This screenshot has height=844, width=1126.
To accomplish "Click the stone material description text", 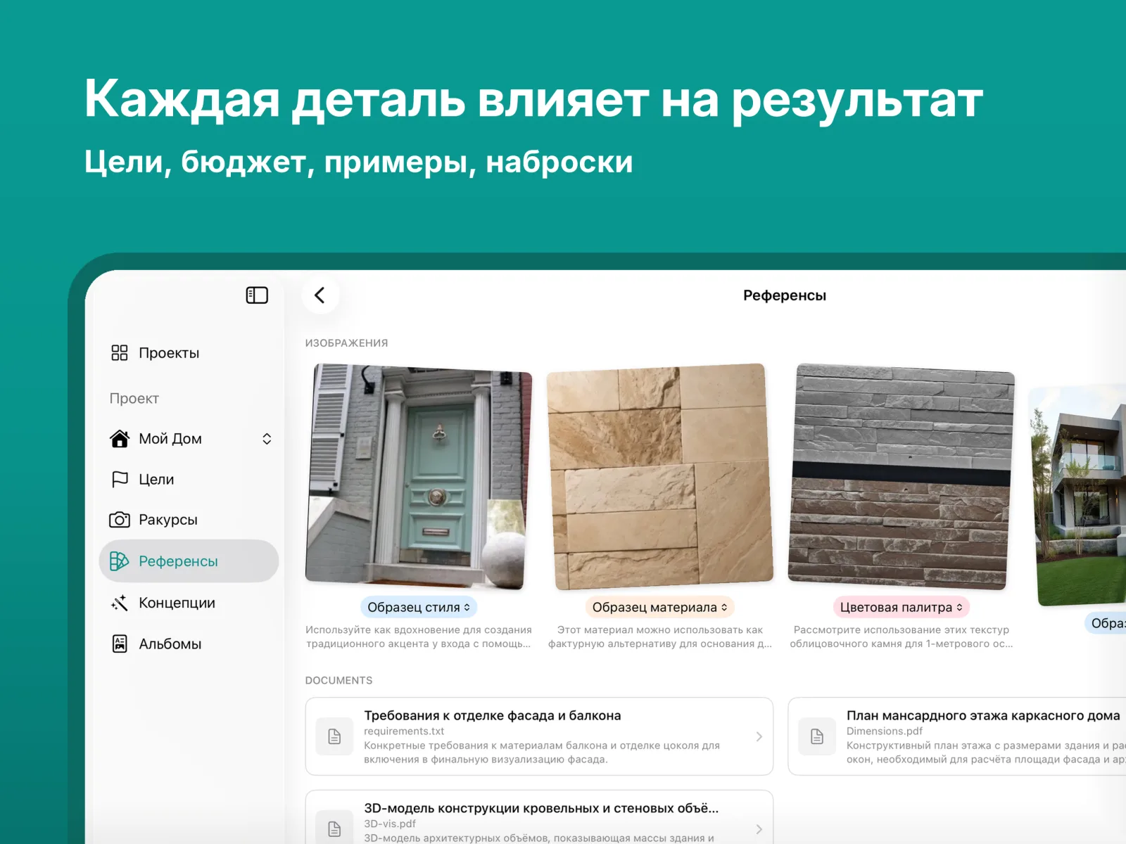I will [x=659, y=637].
